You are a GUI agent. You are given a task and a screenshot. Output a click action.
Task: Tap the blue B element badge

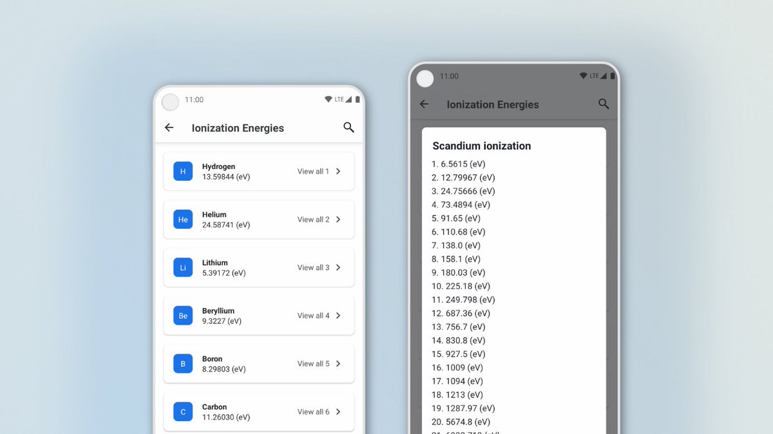click(183, 363)
